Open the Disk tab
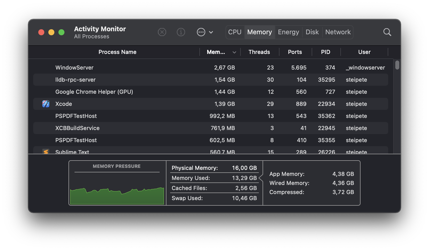Screen dimensions: 429x250 [x=312, y=32]
